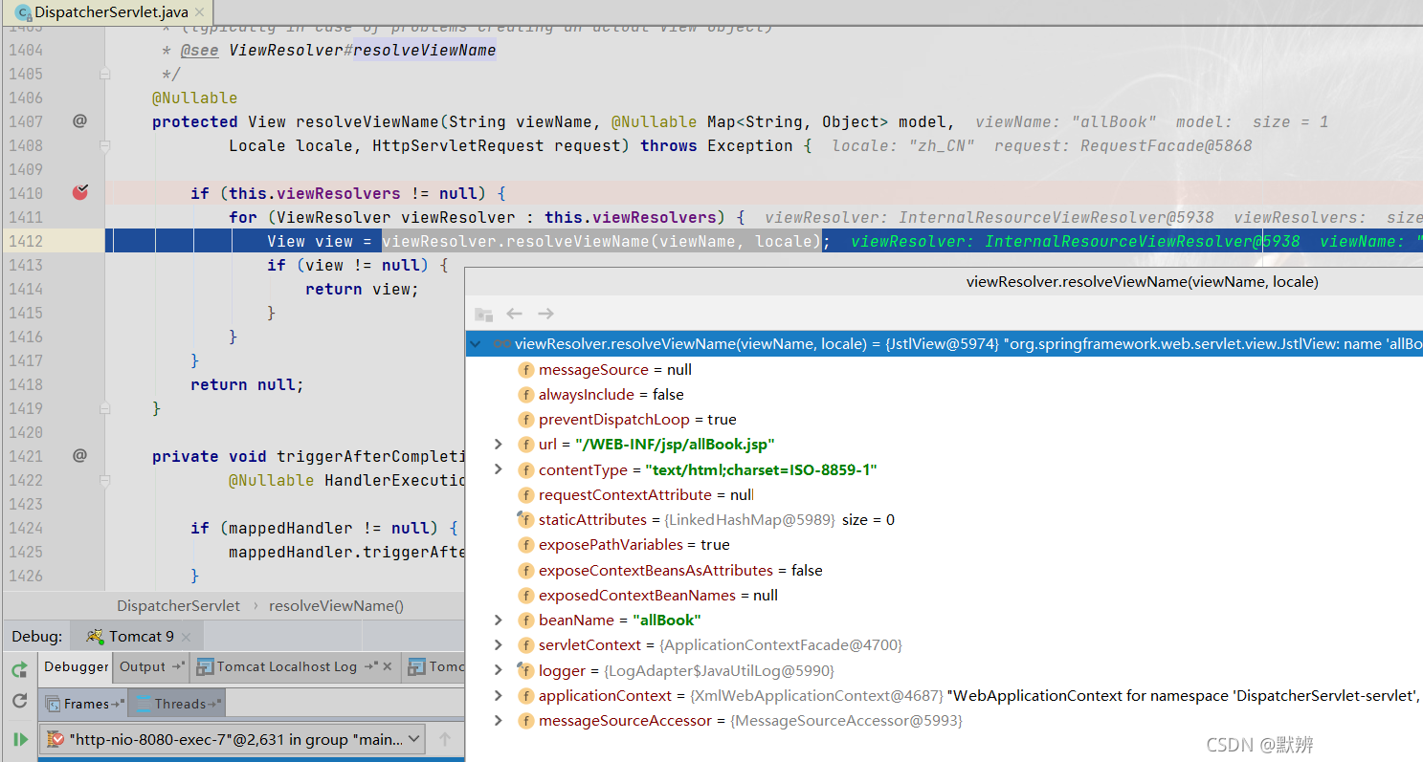The image size is (1423, 762).
Task: Click the fold marker on line 1422
Action: (105, 480)
